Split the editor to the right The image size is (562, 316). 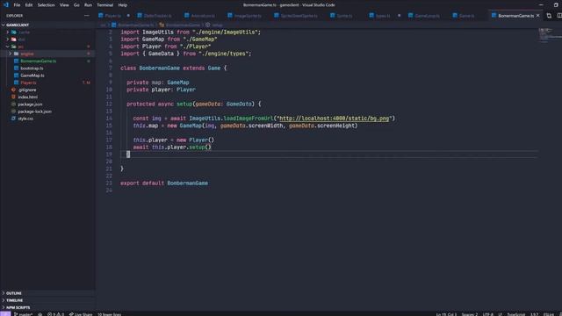click(x=559, y=16)
